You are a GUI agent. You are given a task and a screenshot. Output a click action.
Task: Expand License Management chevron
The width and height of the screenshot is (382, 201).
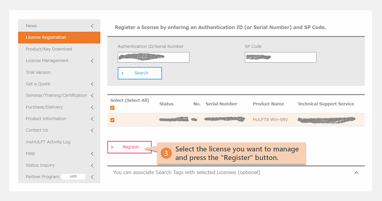click(x=92, y=61)
